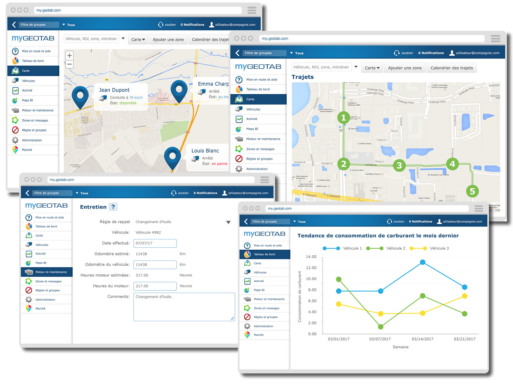This screenshot has width=513, height=385.
Task: Toggle the Véhicule 1 blue legend entry
Action: pyautogui.click(x=342, y=248)
